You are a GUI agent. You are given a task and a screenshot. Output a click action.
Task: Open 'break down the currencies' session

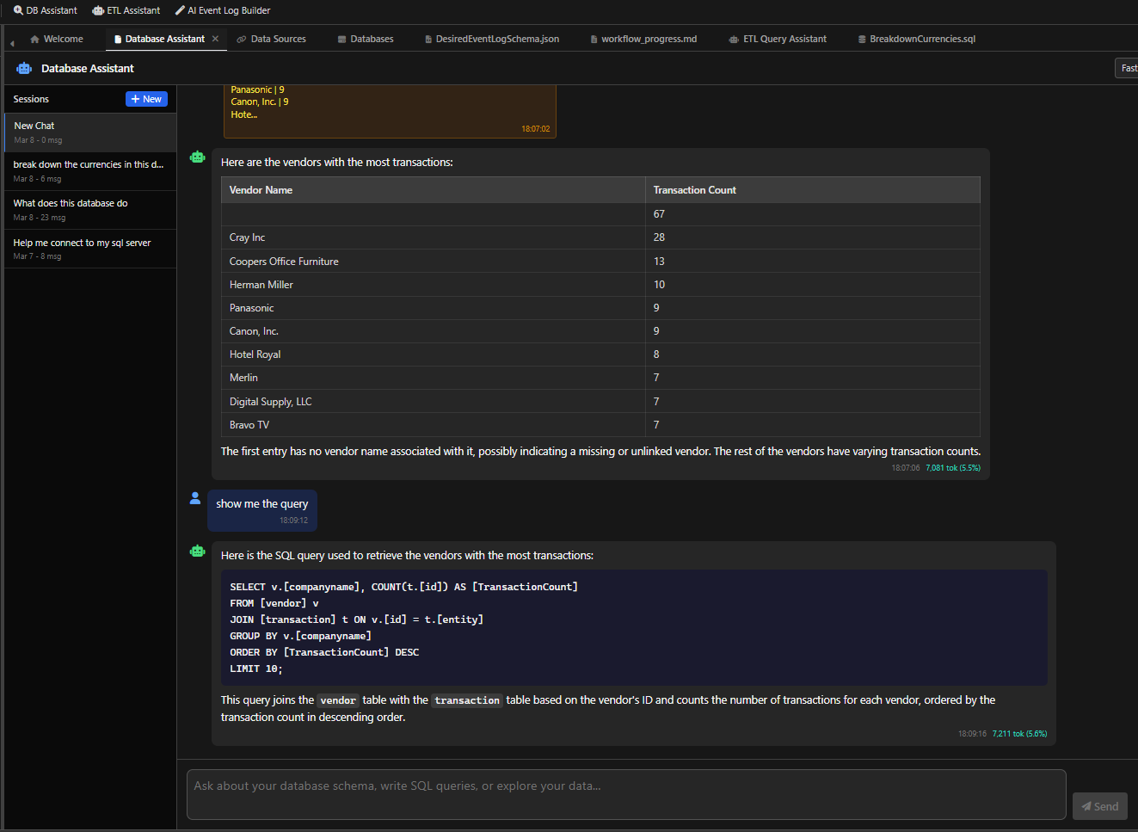pyautogui.click(x=90, y=170)
